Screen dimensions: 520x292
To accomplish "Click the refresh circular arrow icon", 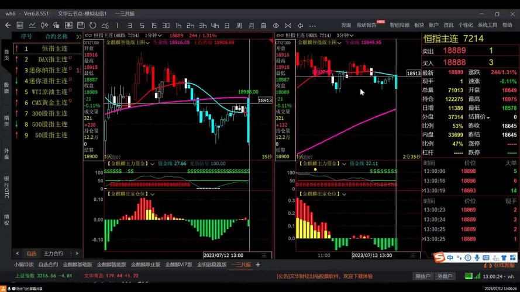I will pyautogui.click(x=93, y=26).
